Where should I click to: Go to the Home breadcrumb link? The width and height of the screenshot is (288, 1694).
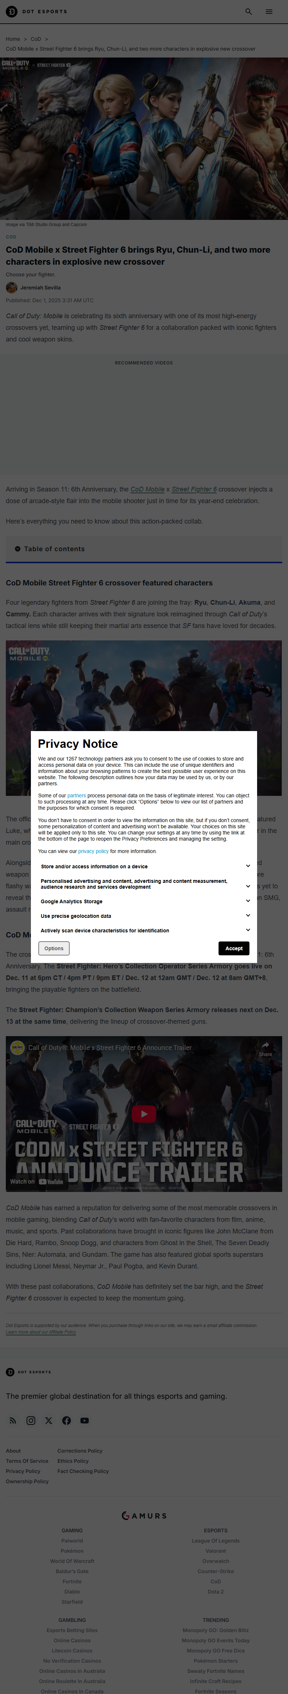[12, 39]
